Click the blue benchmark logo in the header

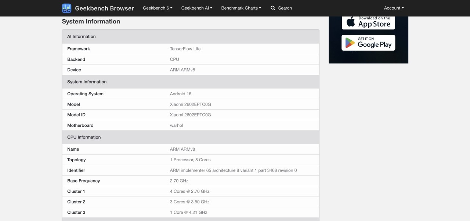66,8
